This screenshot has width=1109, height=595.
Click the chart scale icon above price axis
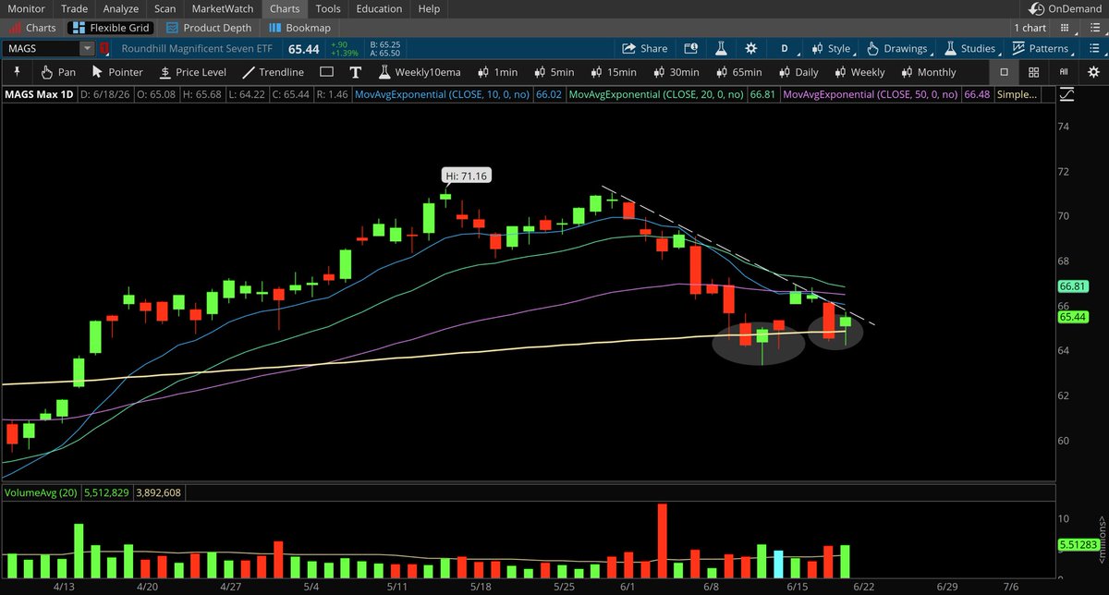tap(1067, 94)
